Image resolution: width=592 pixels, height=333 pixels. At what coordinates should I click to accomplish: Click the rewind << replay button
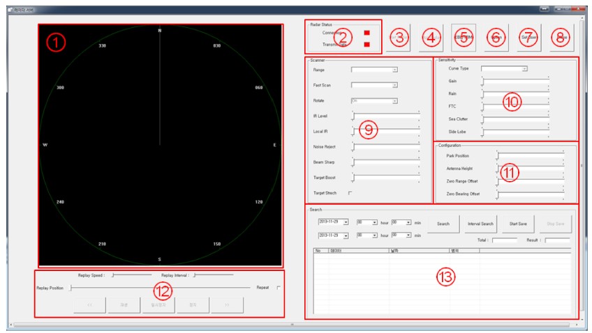click(x=90, y=304)
